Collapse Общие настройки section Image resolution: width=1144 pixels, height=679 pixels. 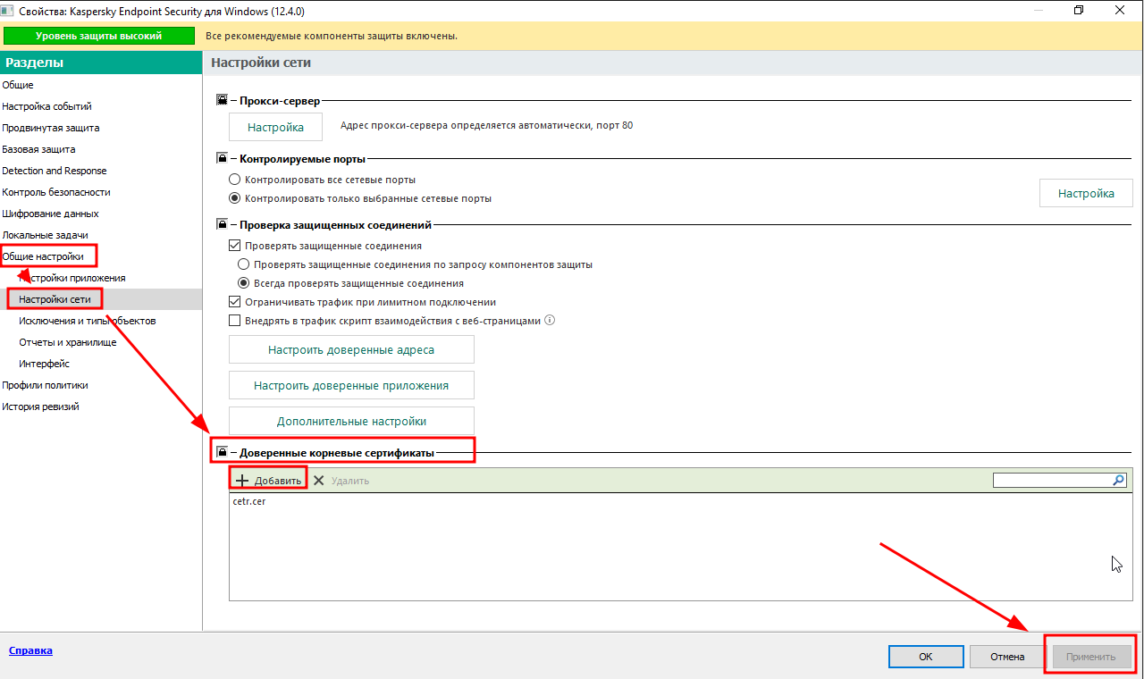[43, 256]
